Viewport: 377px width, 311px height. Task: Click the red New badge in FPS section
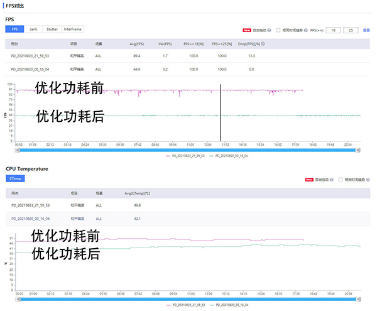(246, 30)
